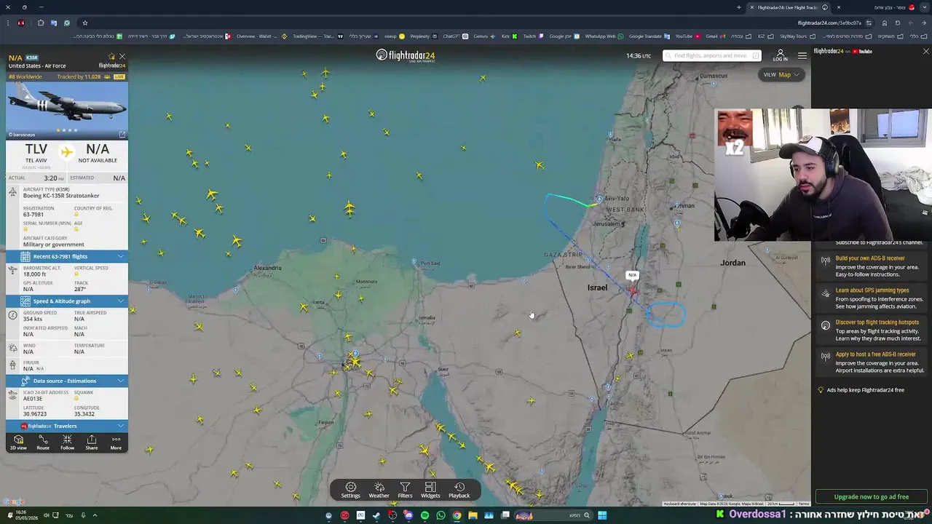932x524 pixels.
Task: Open the VIEW Map dropdown
Action: 781,74
